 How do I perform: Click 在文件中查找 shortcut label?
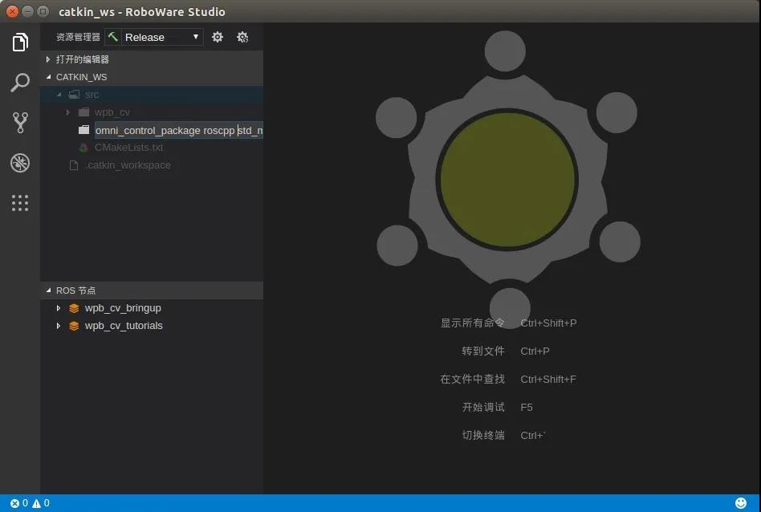[x=472, y=379]
